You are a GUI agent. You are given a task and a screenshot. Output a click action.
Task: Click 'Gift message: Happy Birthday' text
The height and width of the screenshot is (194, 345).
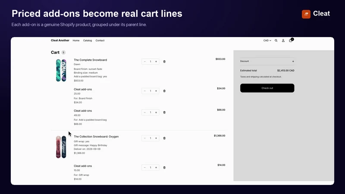click(x=91, y=145)
